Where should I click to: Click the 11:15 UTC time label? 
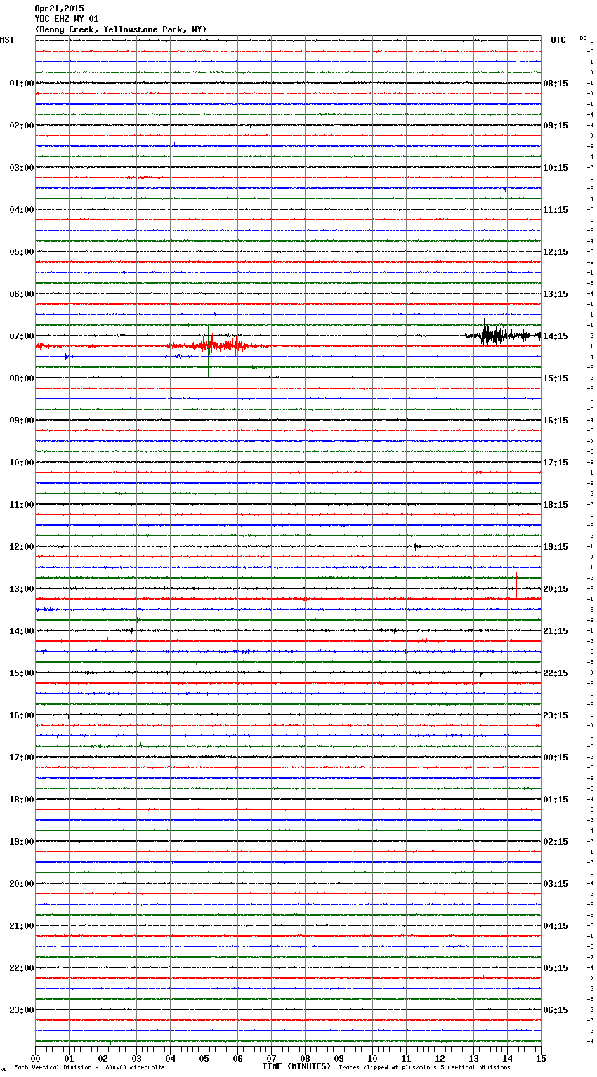pyautogui.click(x=556, y=210)
